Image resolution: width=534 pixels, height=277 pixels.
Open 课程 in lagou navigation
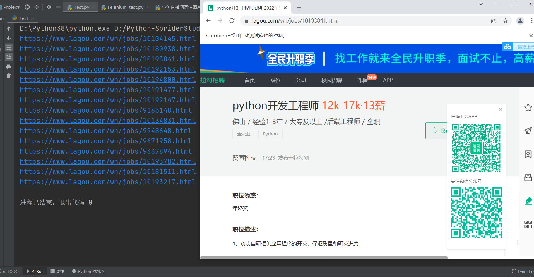click(362, 80)
